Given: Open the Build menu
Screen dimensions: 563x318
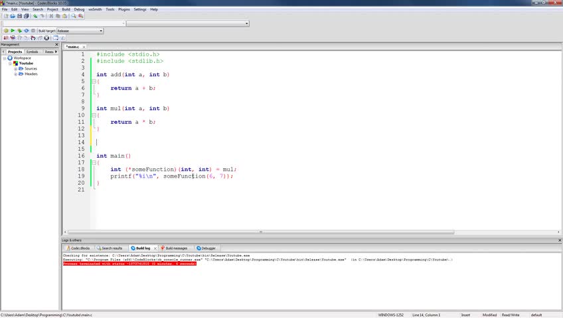Looking at the screenshot, I should tap(66, 9).
